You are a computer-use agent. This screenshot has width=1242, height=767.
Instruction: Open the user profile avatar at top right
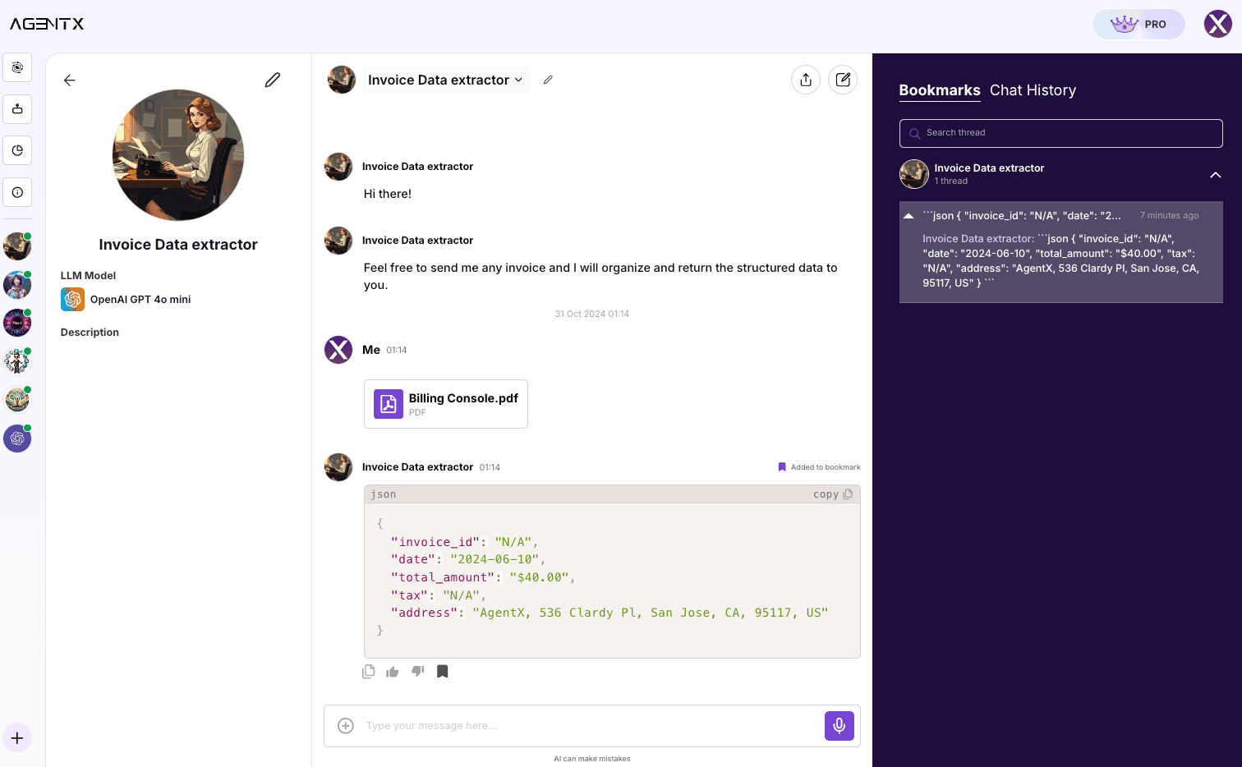pos(1218,24)
